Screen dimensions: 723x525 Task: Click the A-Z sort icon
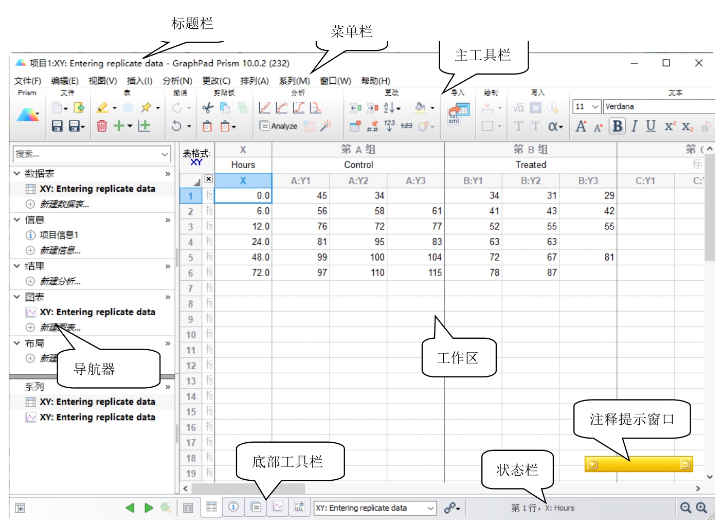coord(389,107)
